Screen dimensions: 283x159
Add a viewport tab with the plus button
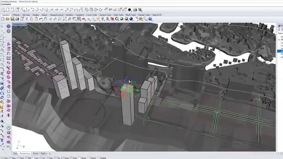[50, 153]
